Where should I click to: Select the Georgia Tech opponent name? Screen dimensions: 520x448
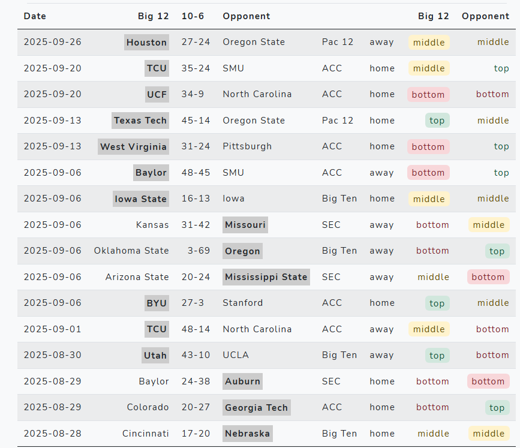point(256,408)
